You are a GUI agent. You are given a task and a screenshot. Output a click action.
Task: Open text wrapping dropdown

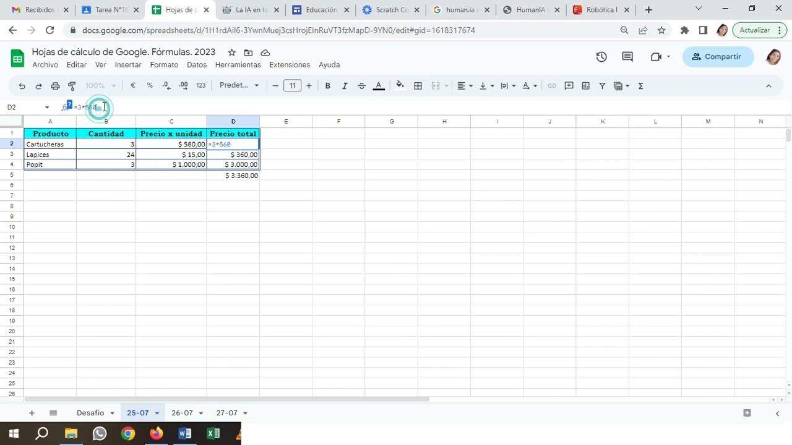[507, 86]
